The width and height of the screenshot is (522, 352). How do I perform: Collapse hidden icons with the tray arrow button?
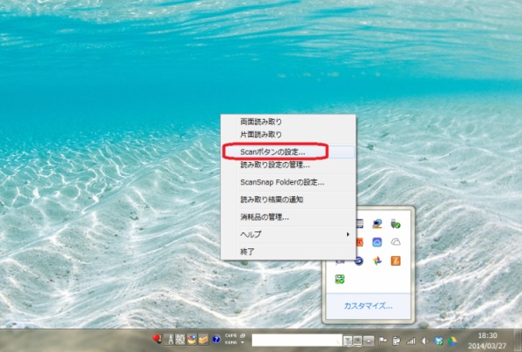368,341
